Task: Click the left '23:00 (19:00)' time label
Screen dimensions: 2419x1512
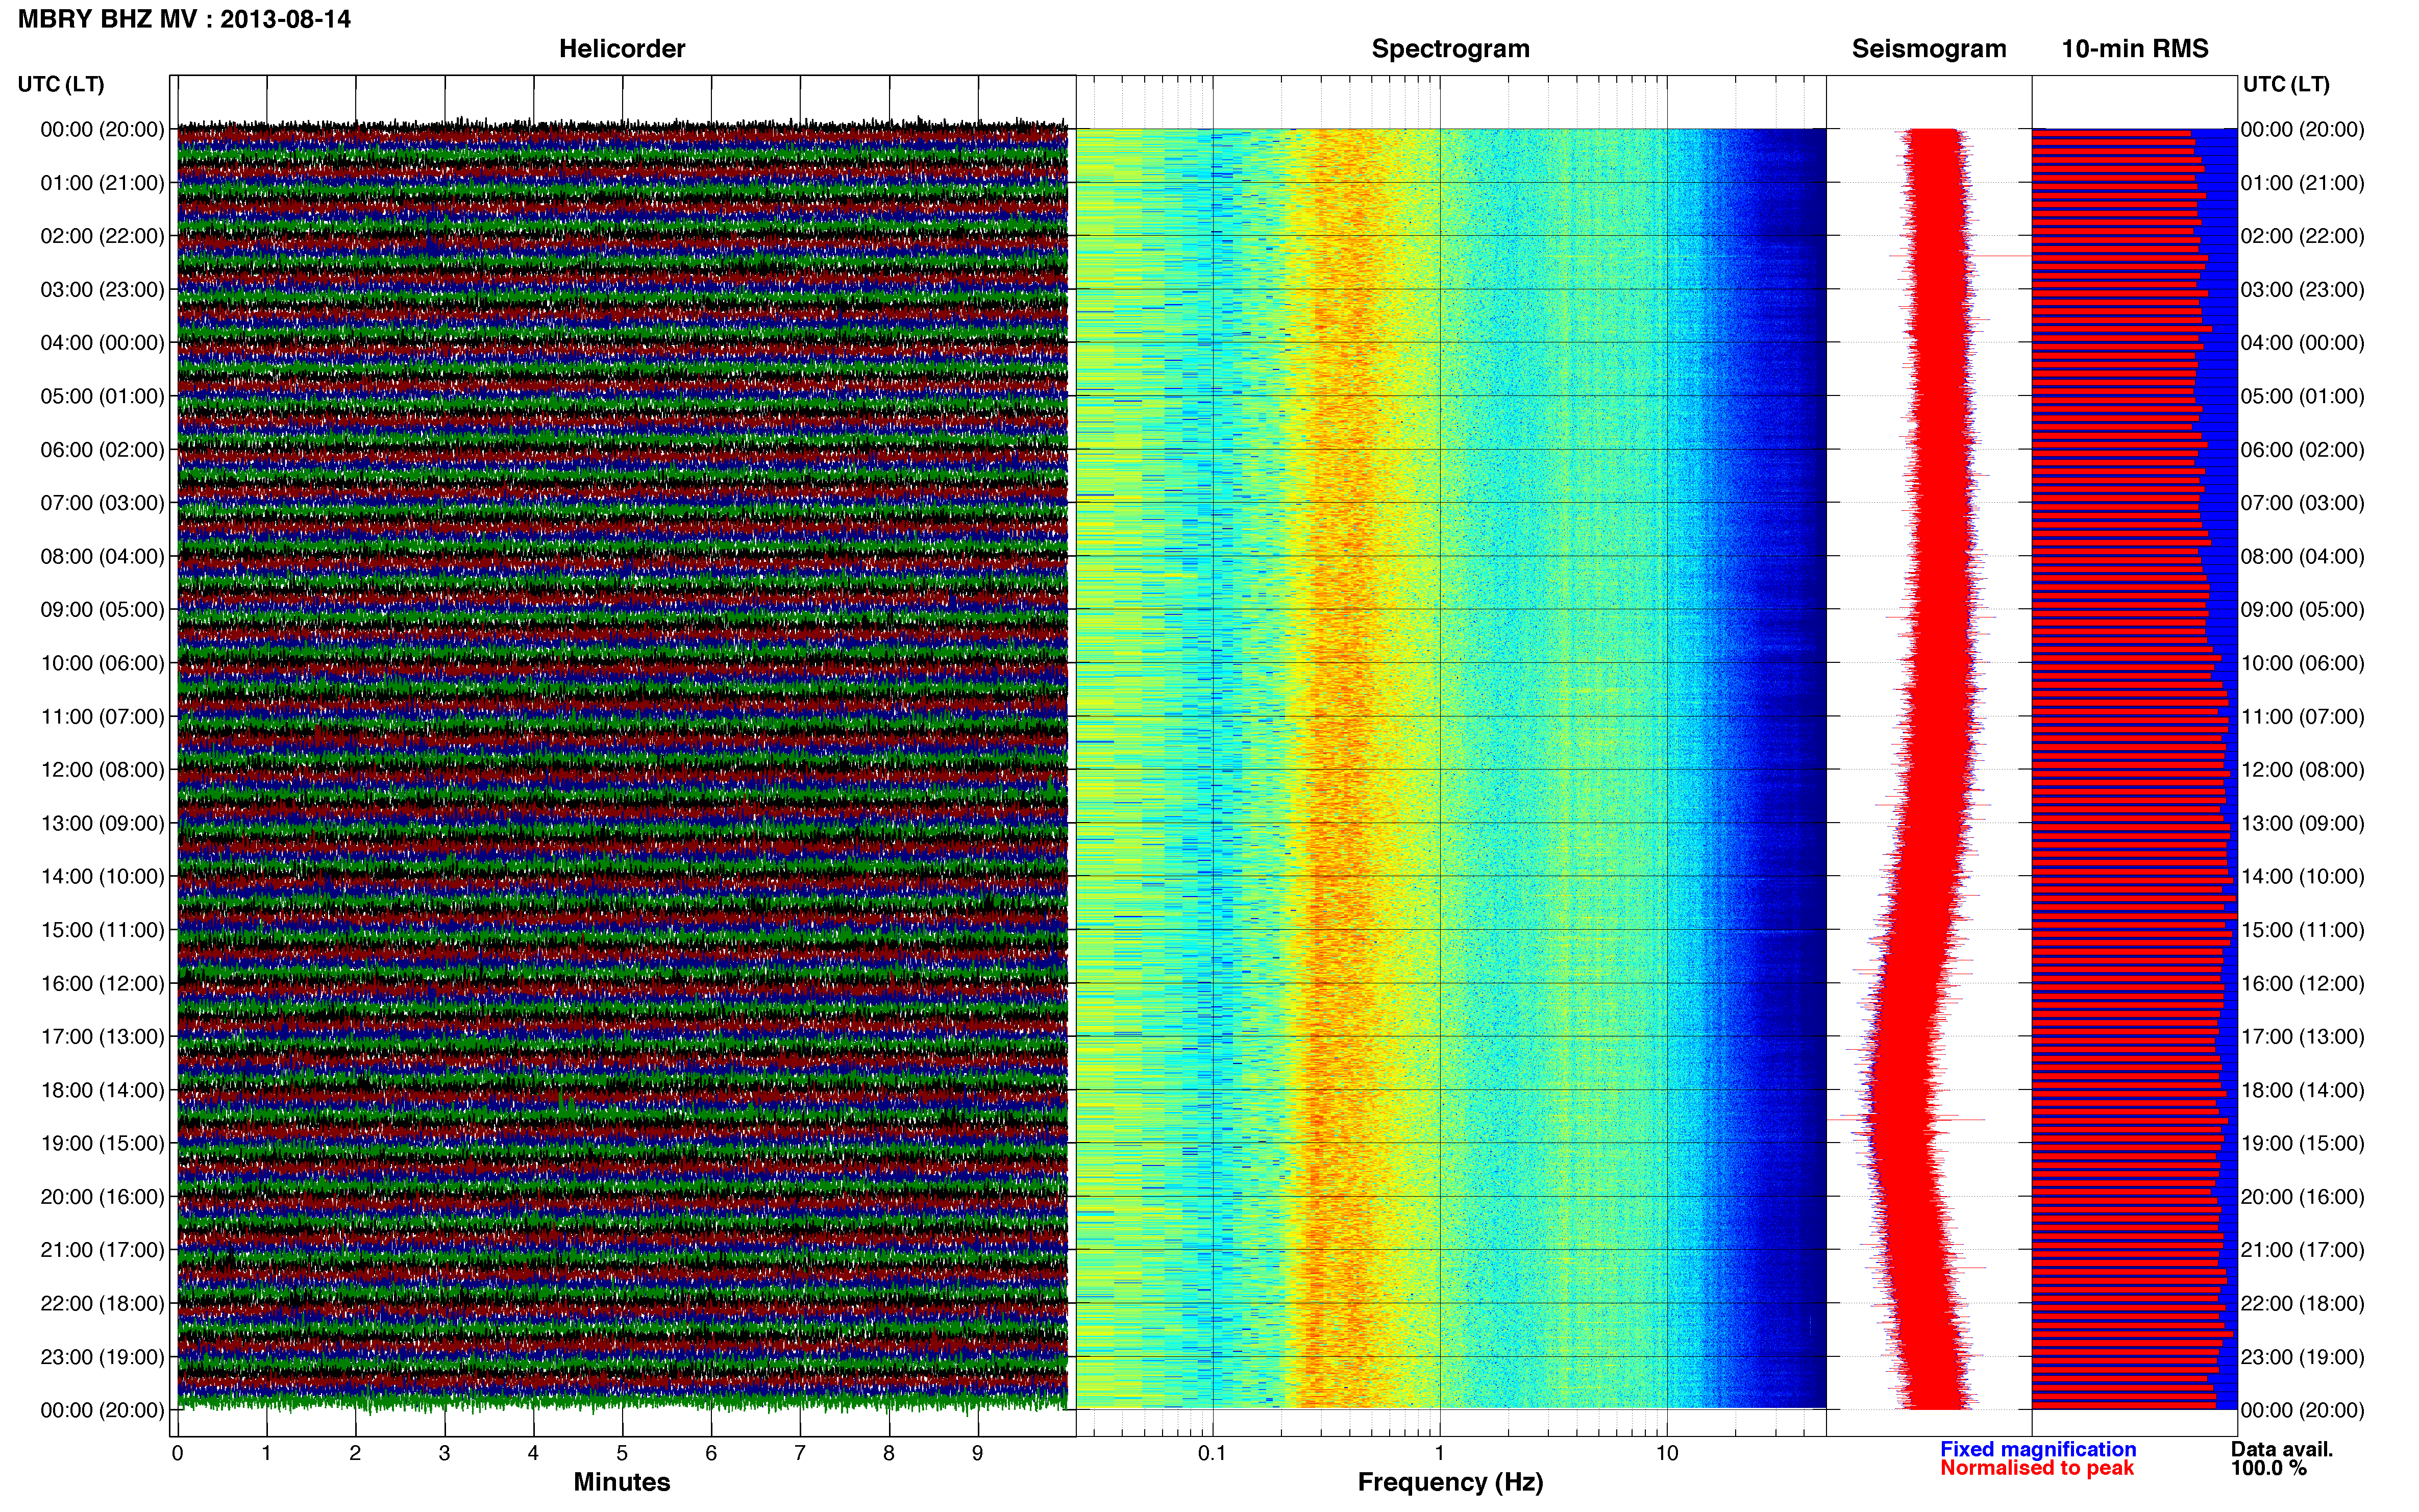Action: coord(102,1357)
